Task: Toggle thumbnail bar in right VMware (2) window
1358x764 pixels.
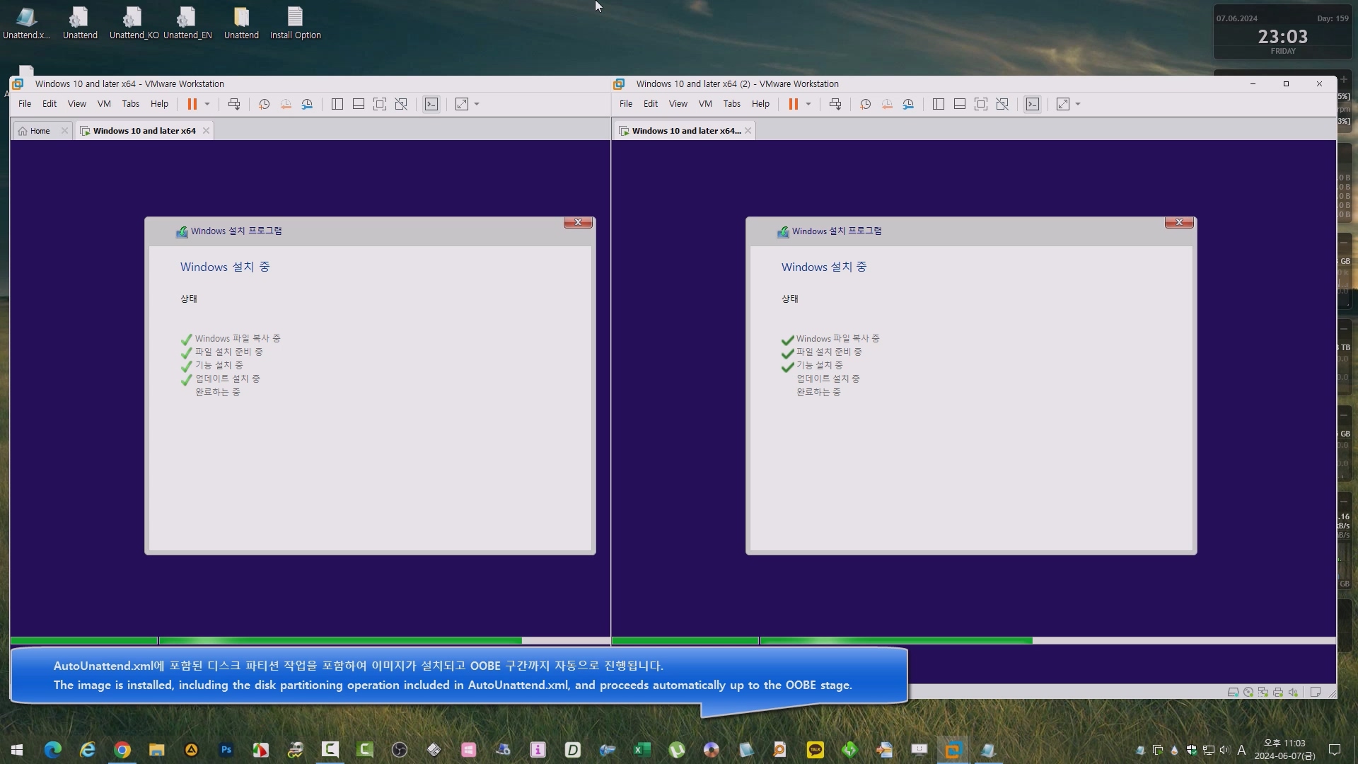Action: click(x=960, y=104)
